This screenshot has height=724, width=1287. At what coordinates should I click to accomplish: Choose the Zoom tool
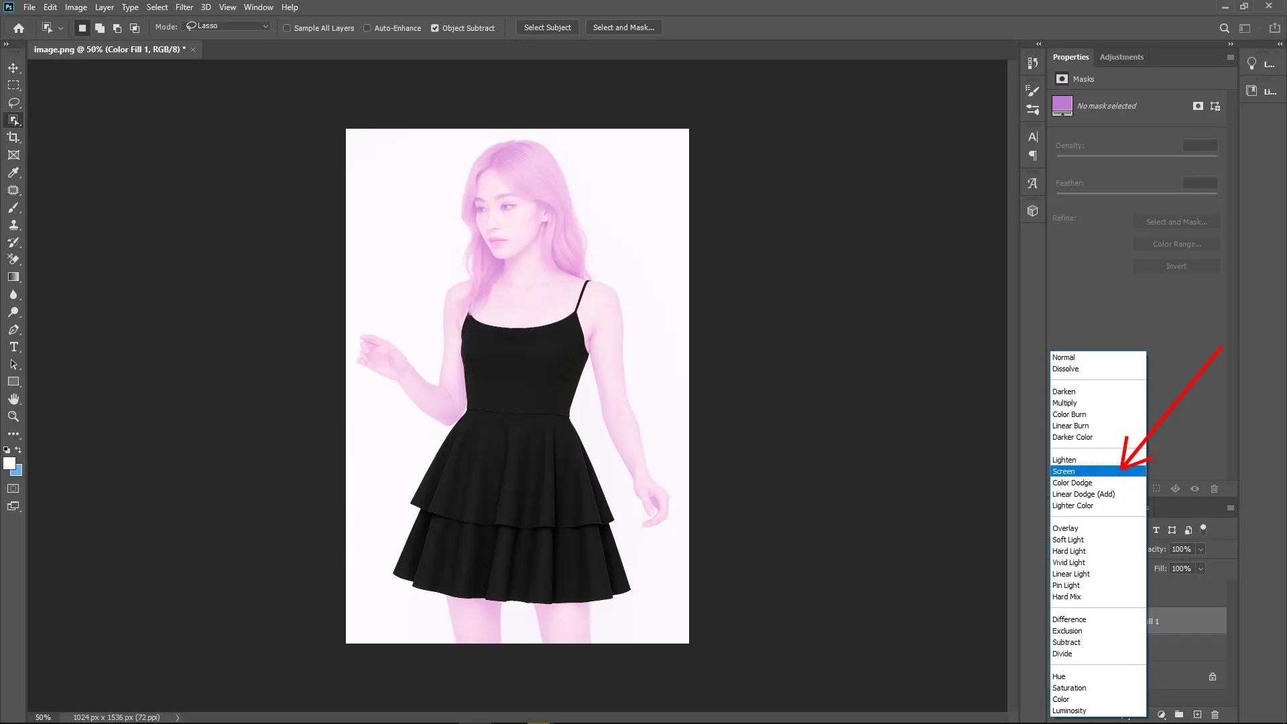coord(13,416)
